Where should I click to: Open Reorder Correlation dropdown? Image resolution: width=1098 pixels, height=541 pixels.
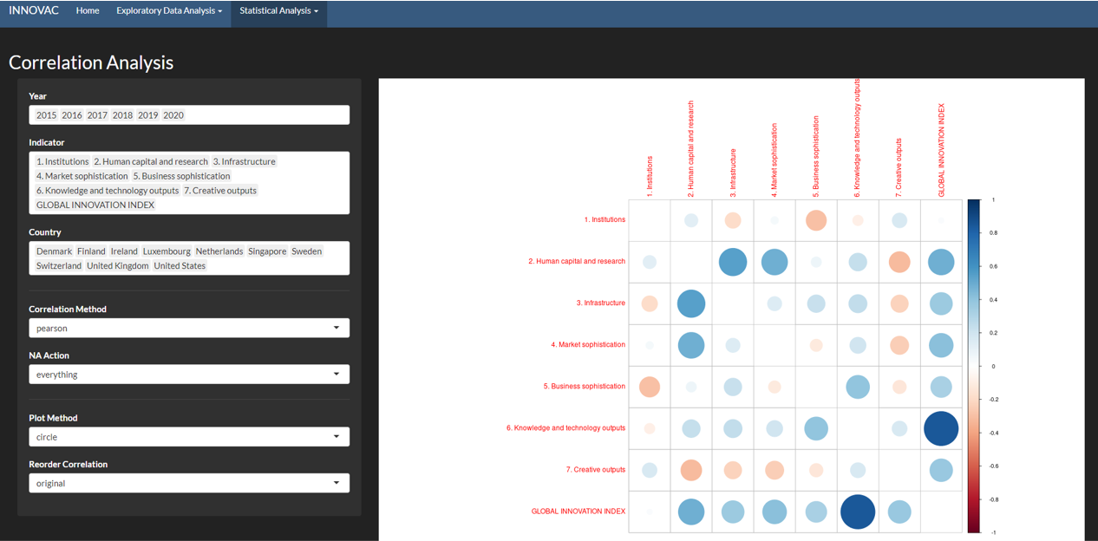189,483
